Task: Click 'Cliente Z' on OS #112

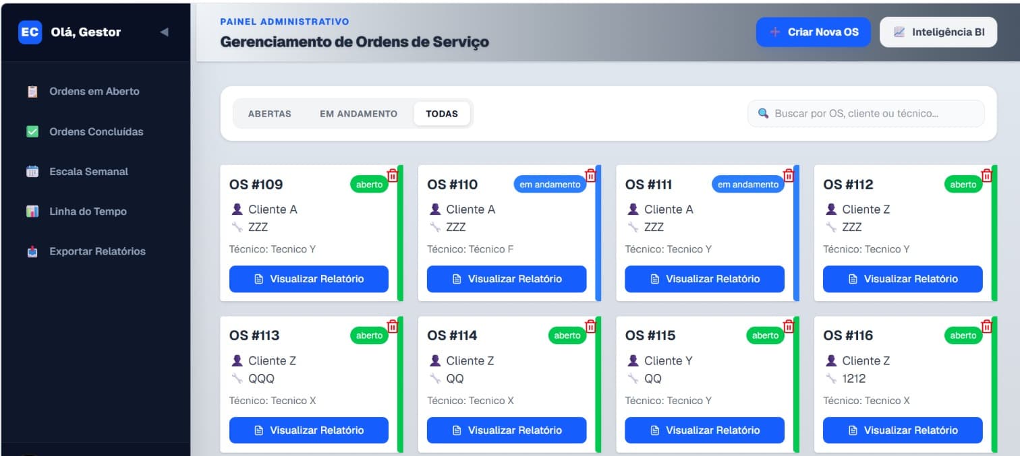Action: 866,209
